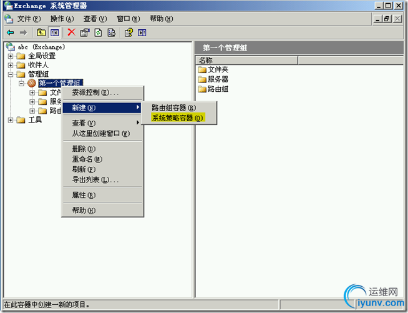This screenshot has width=408, height=313.
Task: Toggle the show/hide console tree icon
Action: (x=55, y=32)
